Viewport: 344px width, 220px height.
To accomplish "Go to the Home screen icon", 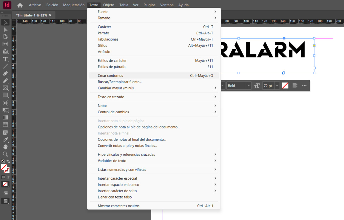I will click(x=20, y=5).
